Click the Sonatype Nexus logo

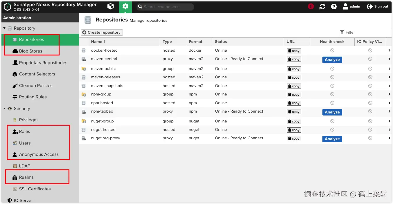pos(7,7)
